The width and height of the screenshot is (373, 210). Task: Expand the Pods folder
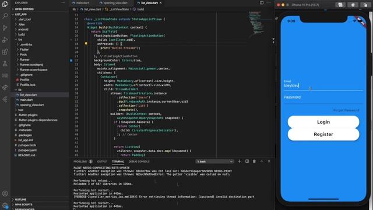coord(23,54)
